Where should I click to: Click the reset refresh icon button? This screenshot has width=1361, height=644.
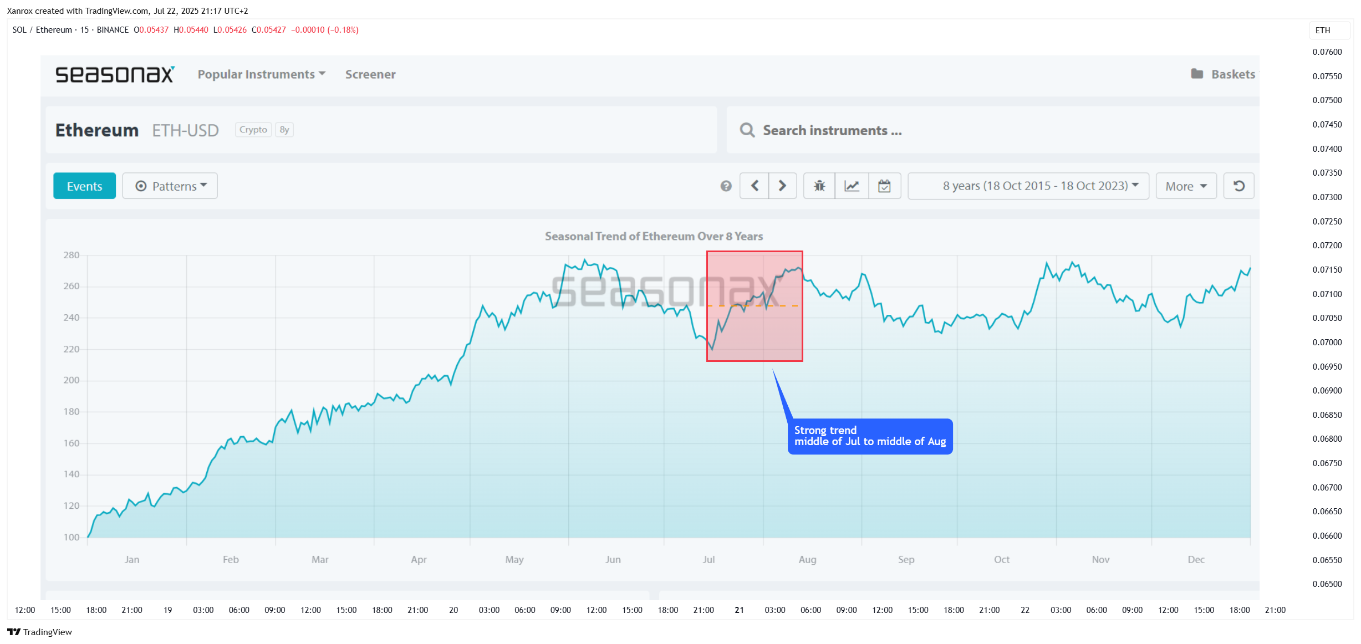pyautogui.click(x=1238, y=186)
